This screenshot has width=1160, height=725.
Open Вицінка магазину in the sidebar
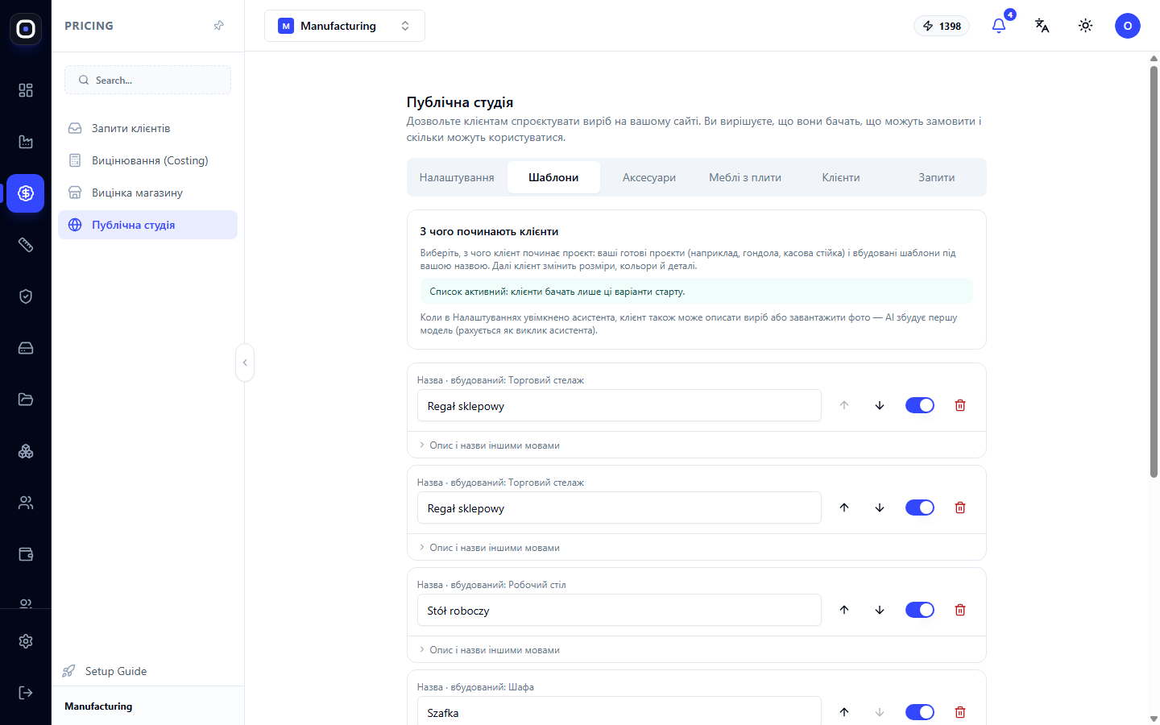pos(147,193)
